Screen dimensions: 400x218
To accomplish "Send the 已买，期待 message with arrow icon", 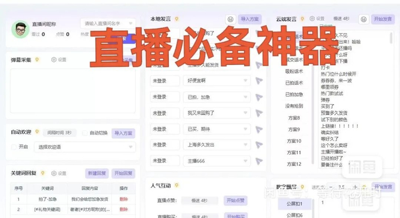I will (259, 129).
